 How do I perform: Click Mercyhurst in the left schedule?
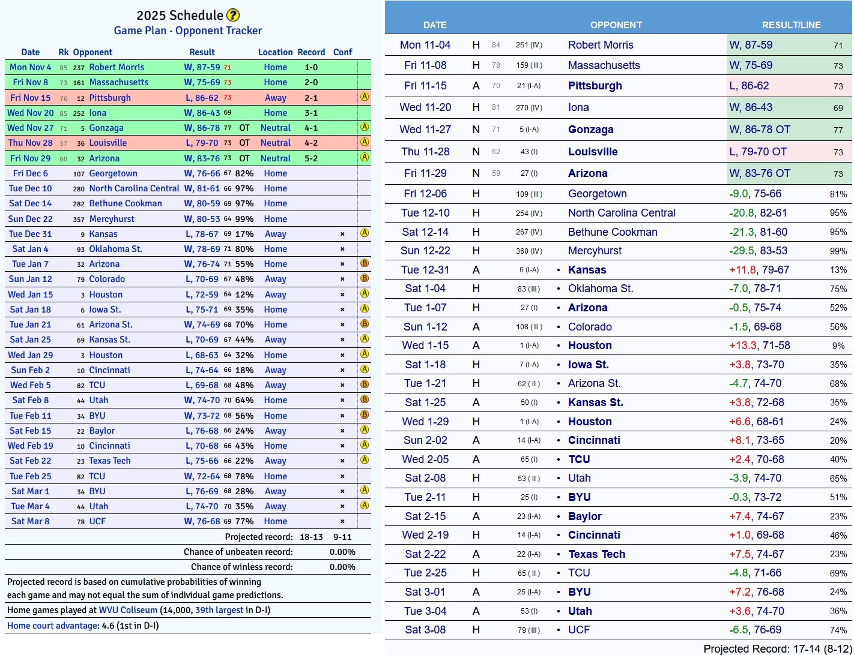(112, 219)
